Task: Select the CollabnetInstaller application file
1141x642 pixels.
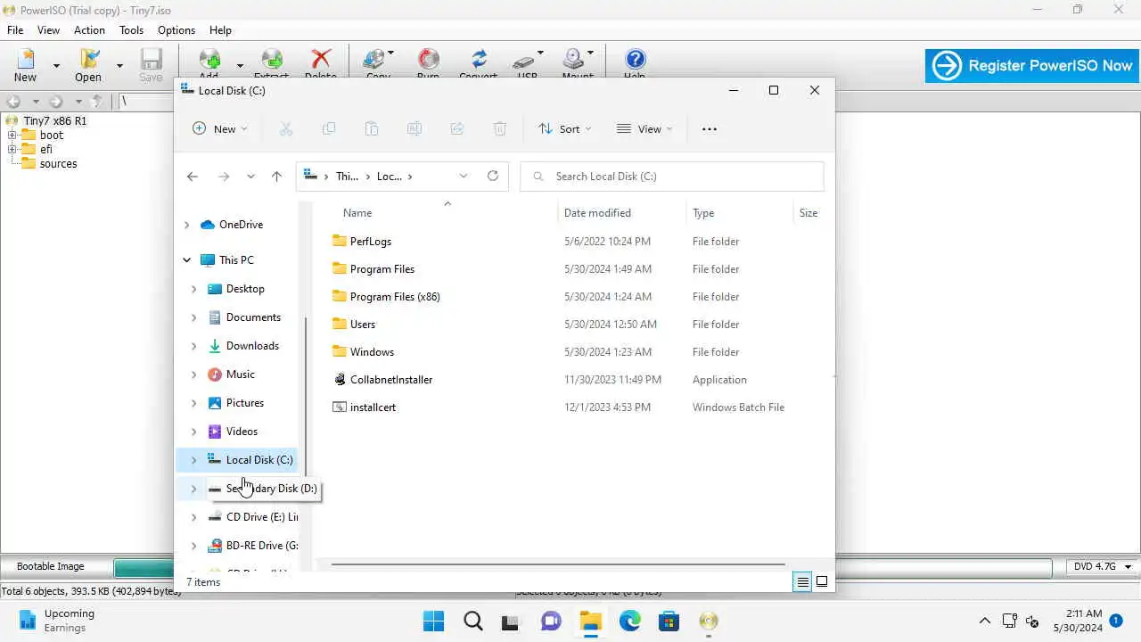Action: [391, 380]
